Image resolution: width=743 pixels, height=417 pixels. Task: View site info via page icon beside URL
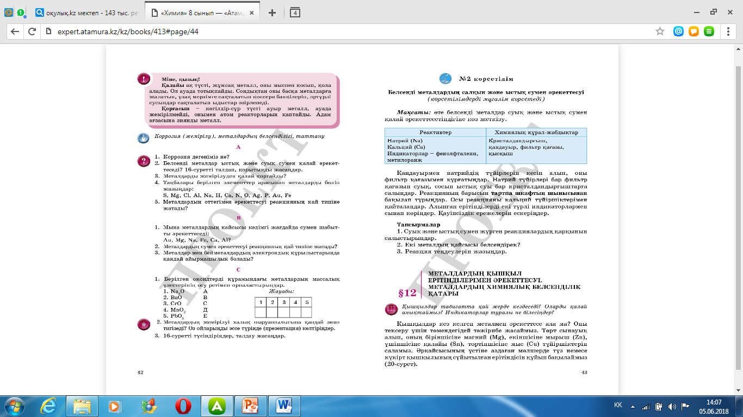click(x=48, y=31)
